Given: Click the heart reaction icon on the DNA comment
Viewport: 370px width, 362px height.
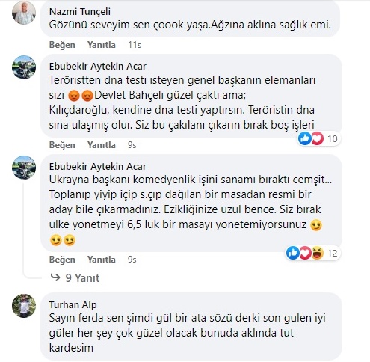Looking at the screenshot, I should tap(317, 138).
